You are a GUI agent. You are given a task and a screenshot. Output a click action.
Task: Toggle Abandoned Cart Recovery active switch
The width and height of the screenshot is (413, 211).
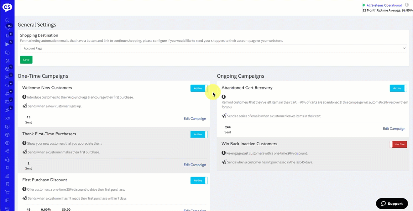click(398, 88)
